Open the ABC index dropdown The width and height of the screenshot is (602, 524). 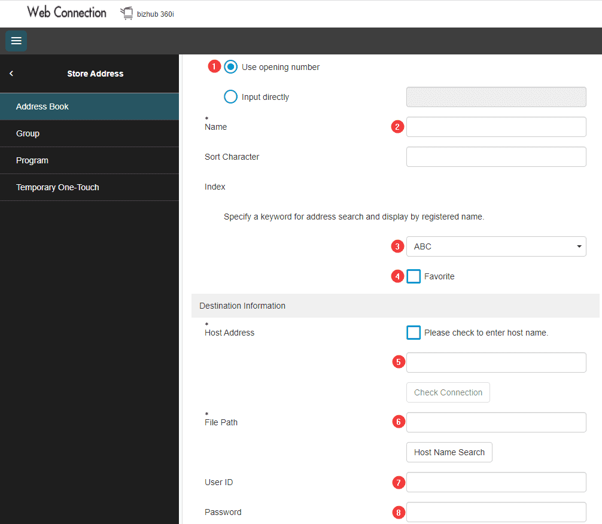[496, 246]
